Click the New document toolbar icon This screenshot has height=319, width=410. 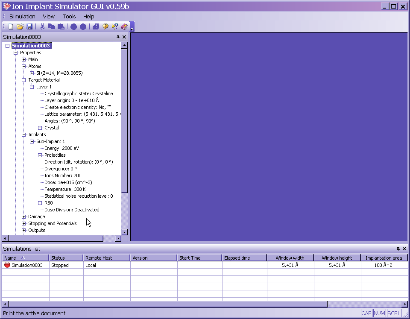(11, 27)
